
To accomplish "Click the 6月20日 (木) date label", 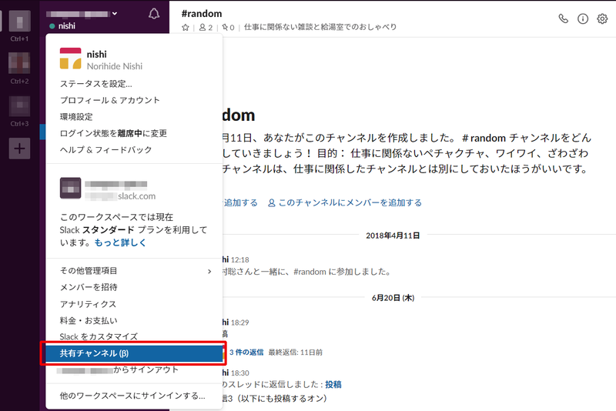I will 393,298.
